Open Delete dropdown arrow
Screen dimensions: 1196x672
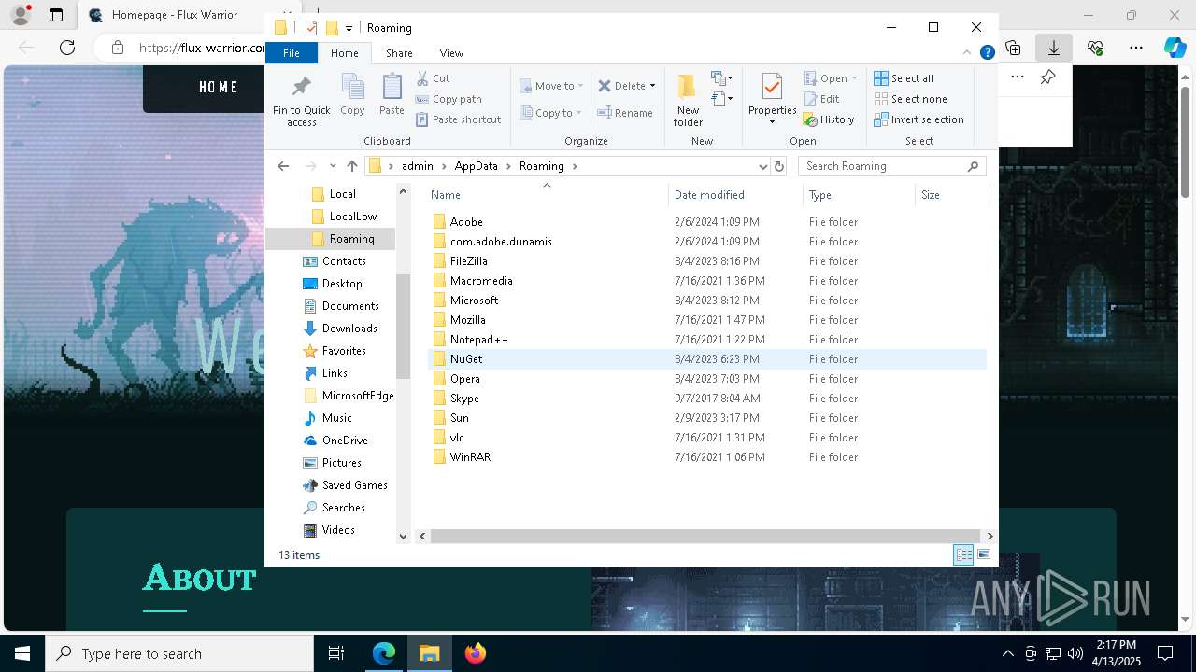pos(652,86)
